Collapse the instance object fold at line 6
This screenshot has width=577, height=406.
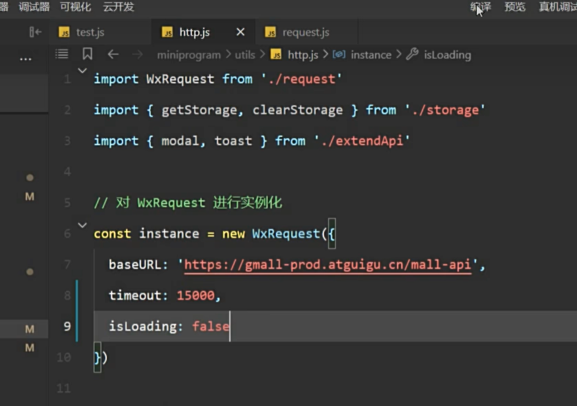(x=82, y=225)
